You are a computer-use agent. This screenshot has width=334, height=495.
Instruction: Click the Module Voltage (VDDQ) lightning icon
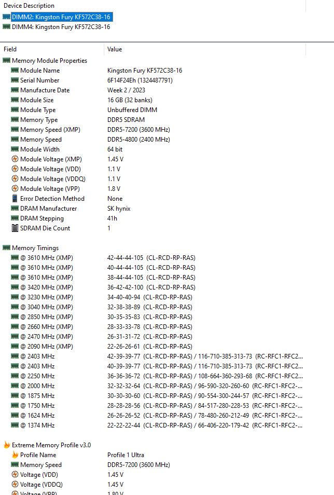[15, 178]
